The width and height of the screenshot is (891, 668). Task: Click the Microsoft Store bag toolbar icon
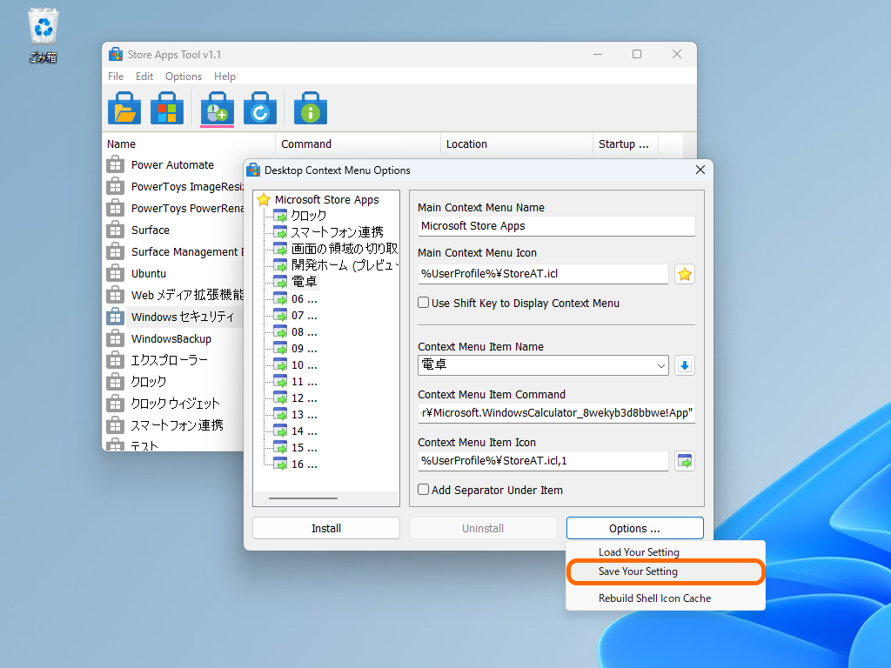167,108
